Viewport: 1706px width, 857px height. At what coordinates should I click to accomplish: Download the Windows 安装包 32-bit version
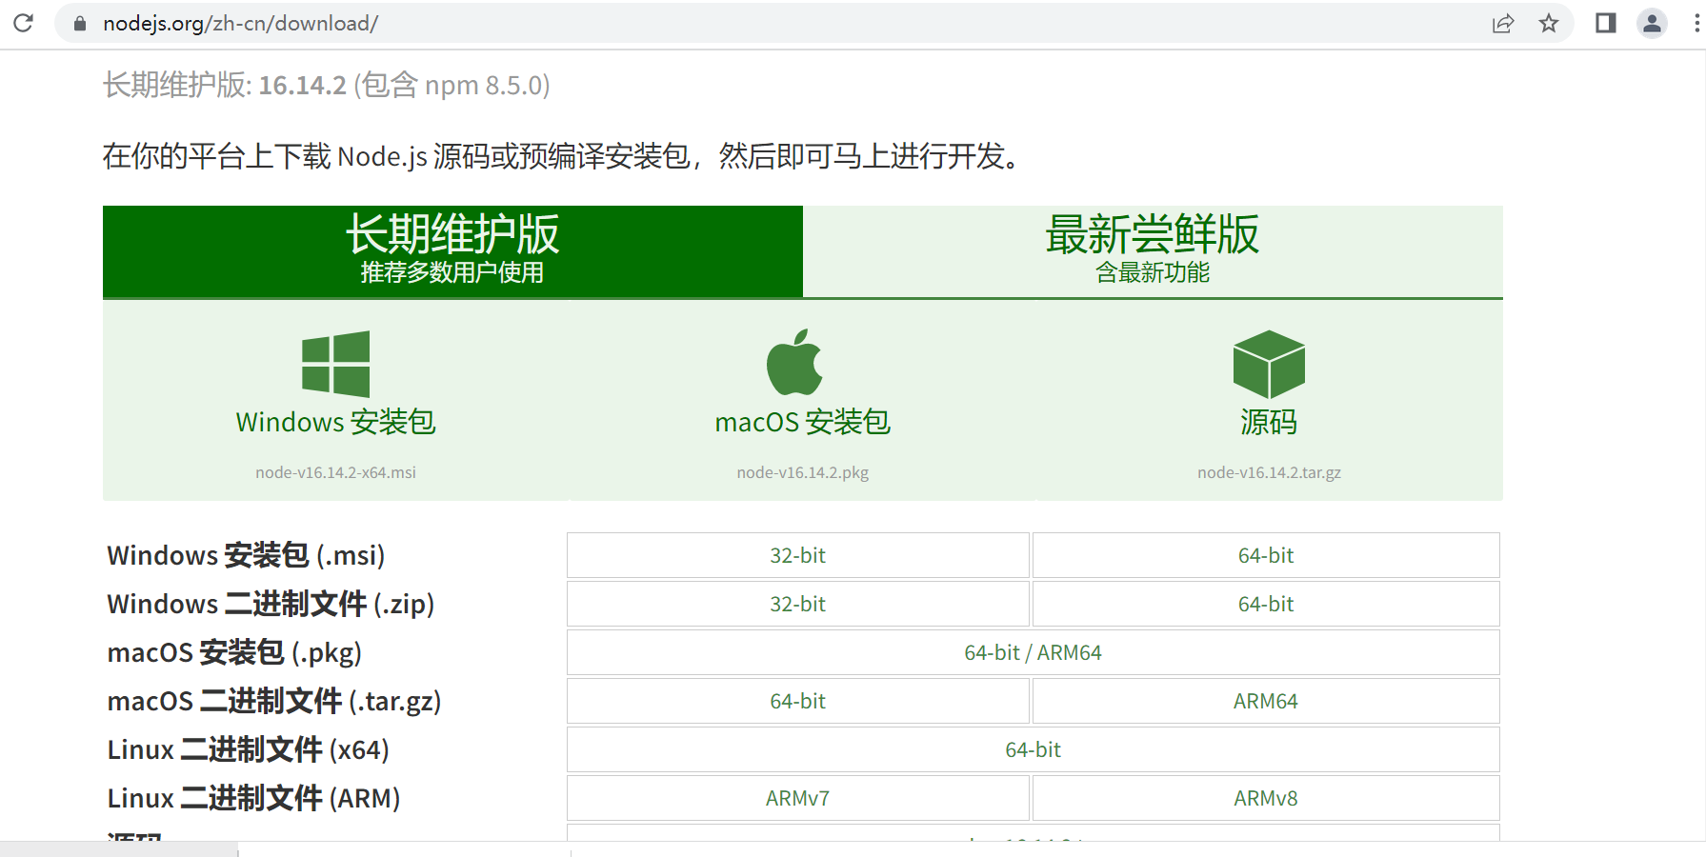(797, 555)
